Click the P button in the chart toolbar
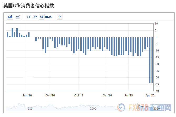The height and width of the screenshot is (117, 176). (60, 17)
